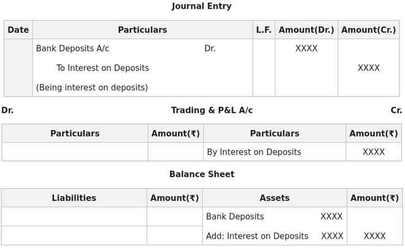Image resolution: width=405 pixels, height=249 pixels.
Task: Select the Assets column header
Action: [x=274, y=198]
